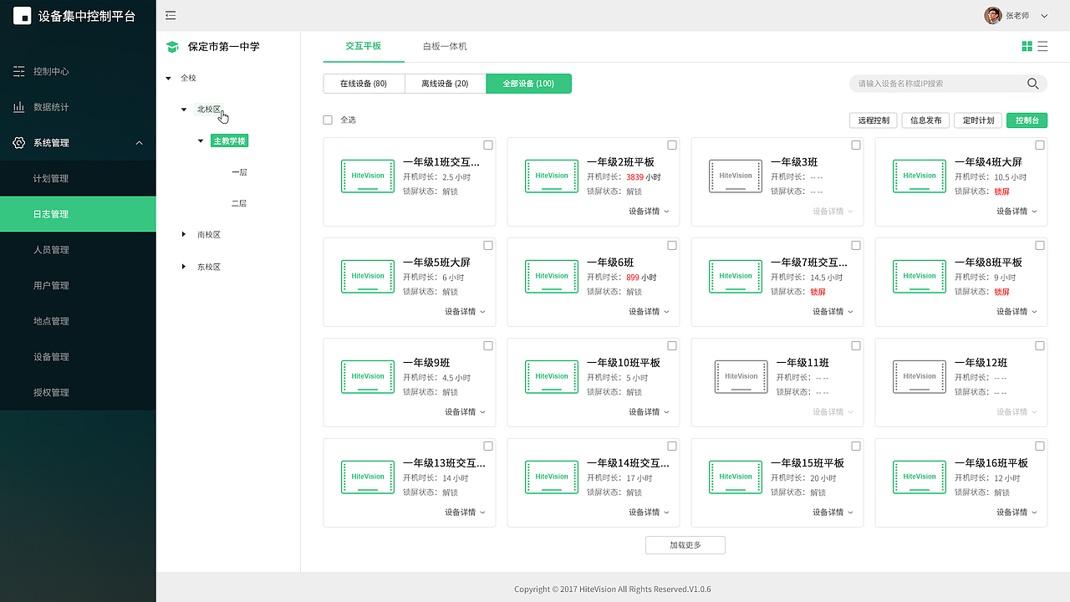The height and width of the screenshot is (602, 1070).
Task: Click 张老师 user avatar in top right
Action: pyautogui.click(x=994, y=15)
